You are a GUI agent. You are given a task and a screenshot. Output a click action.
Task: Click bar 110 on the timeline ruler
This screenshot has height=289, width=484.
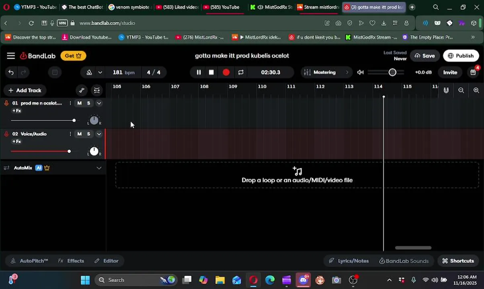pyautogui.click(x=262, y=87)
